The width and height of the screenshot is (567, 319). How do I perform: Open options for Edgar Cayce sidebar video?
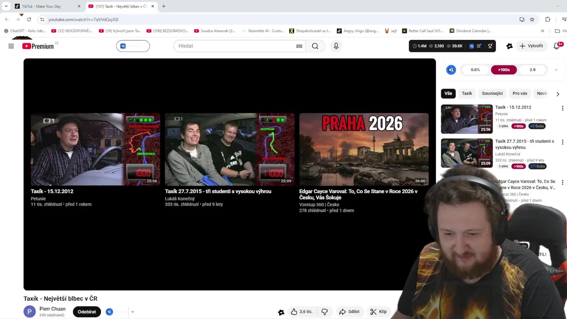563,183
